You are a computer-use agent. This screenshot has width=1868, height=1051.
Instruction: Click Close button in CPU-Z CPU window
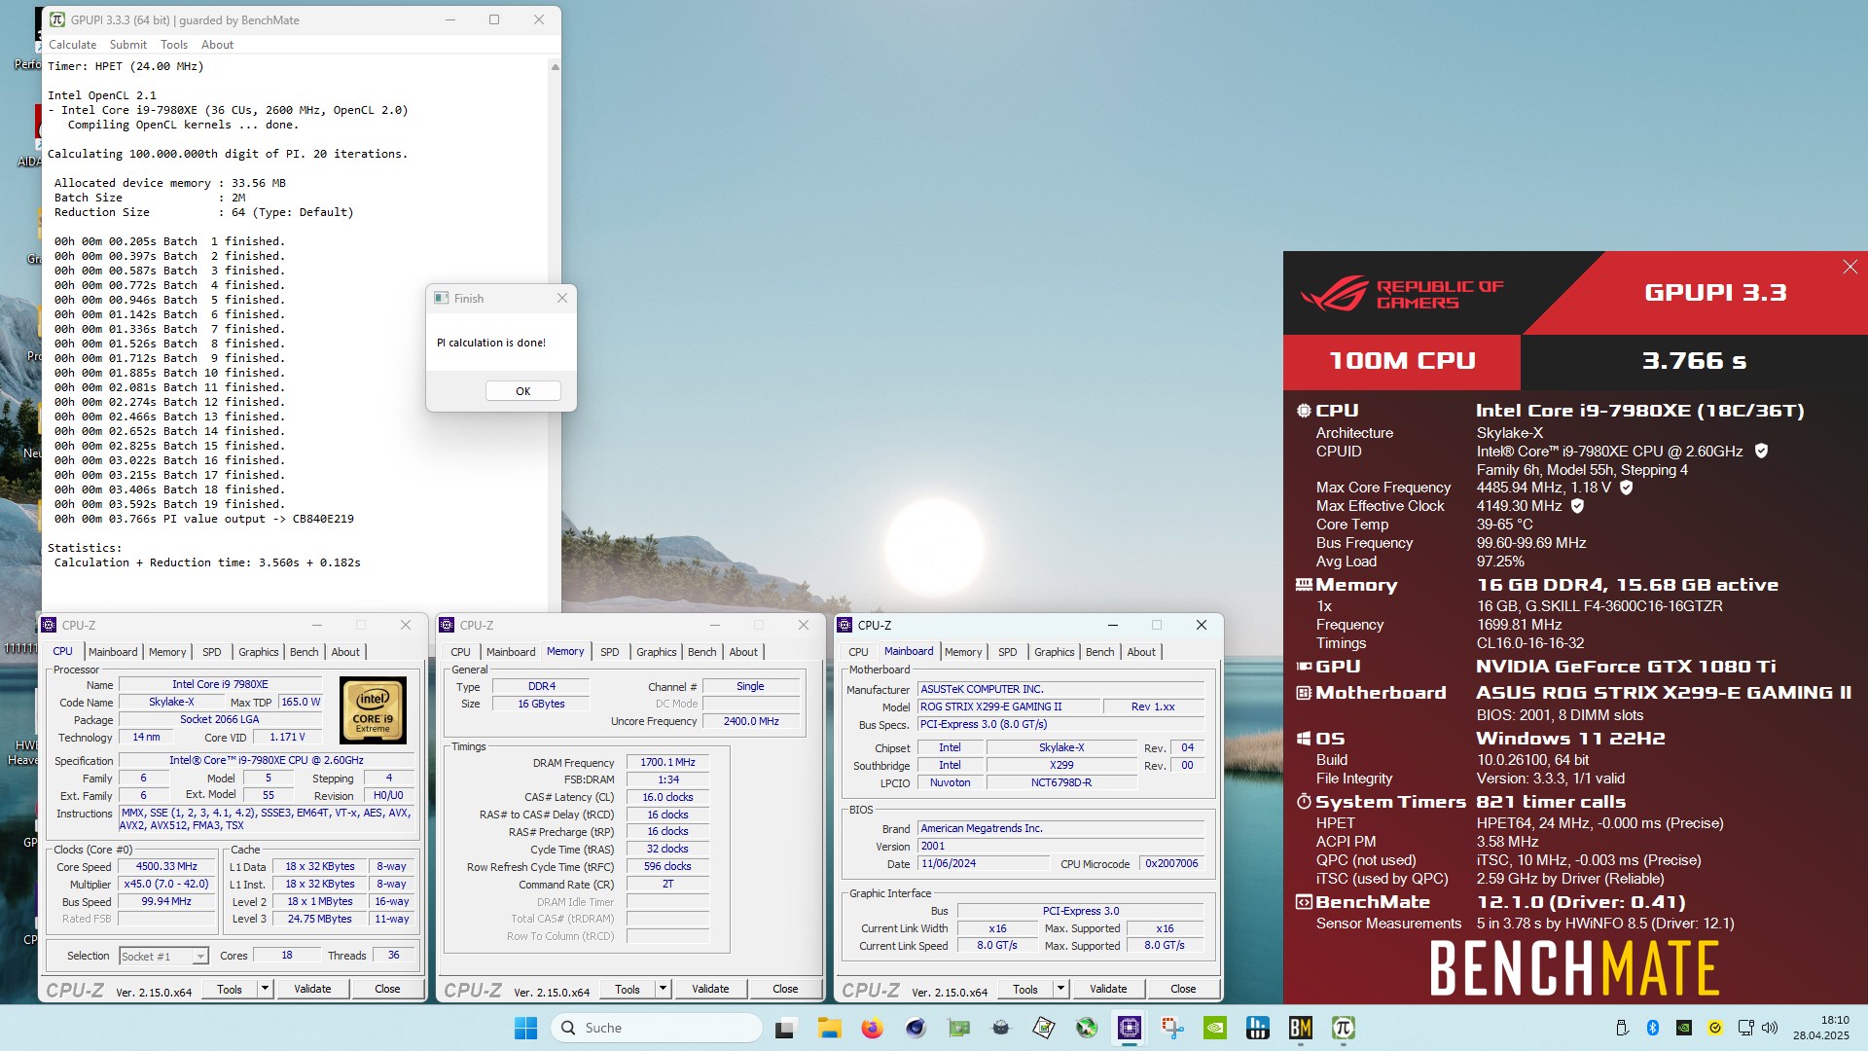pyautogui.click(x=387, y=989)
